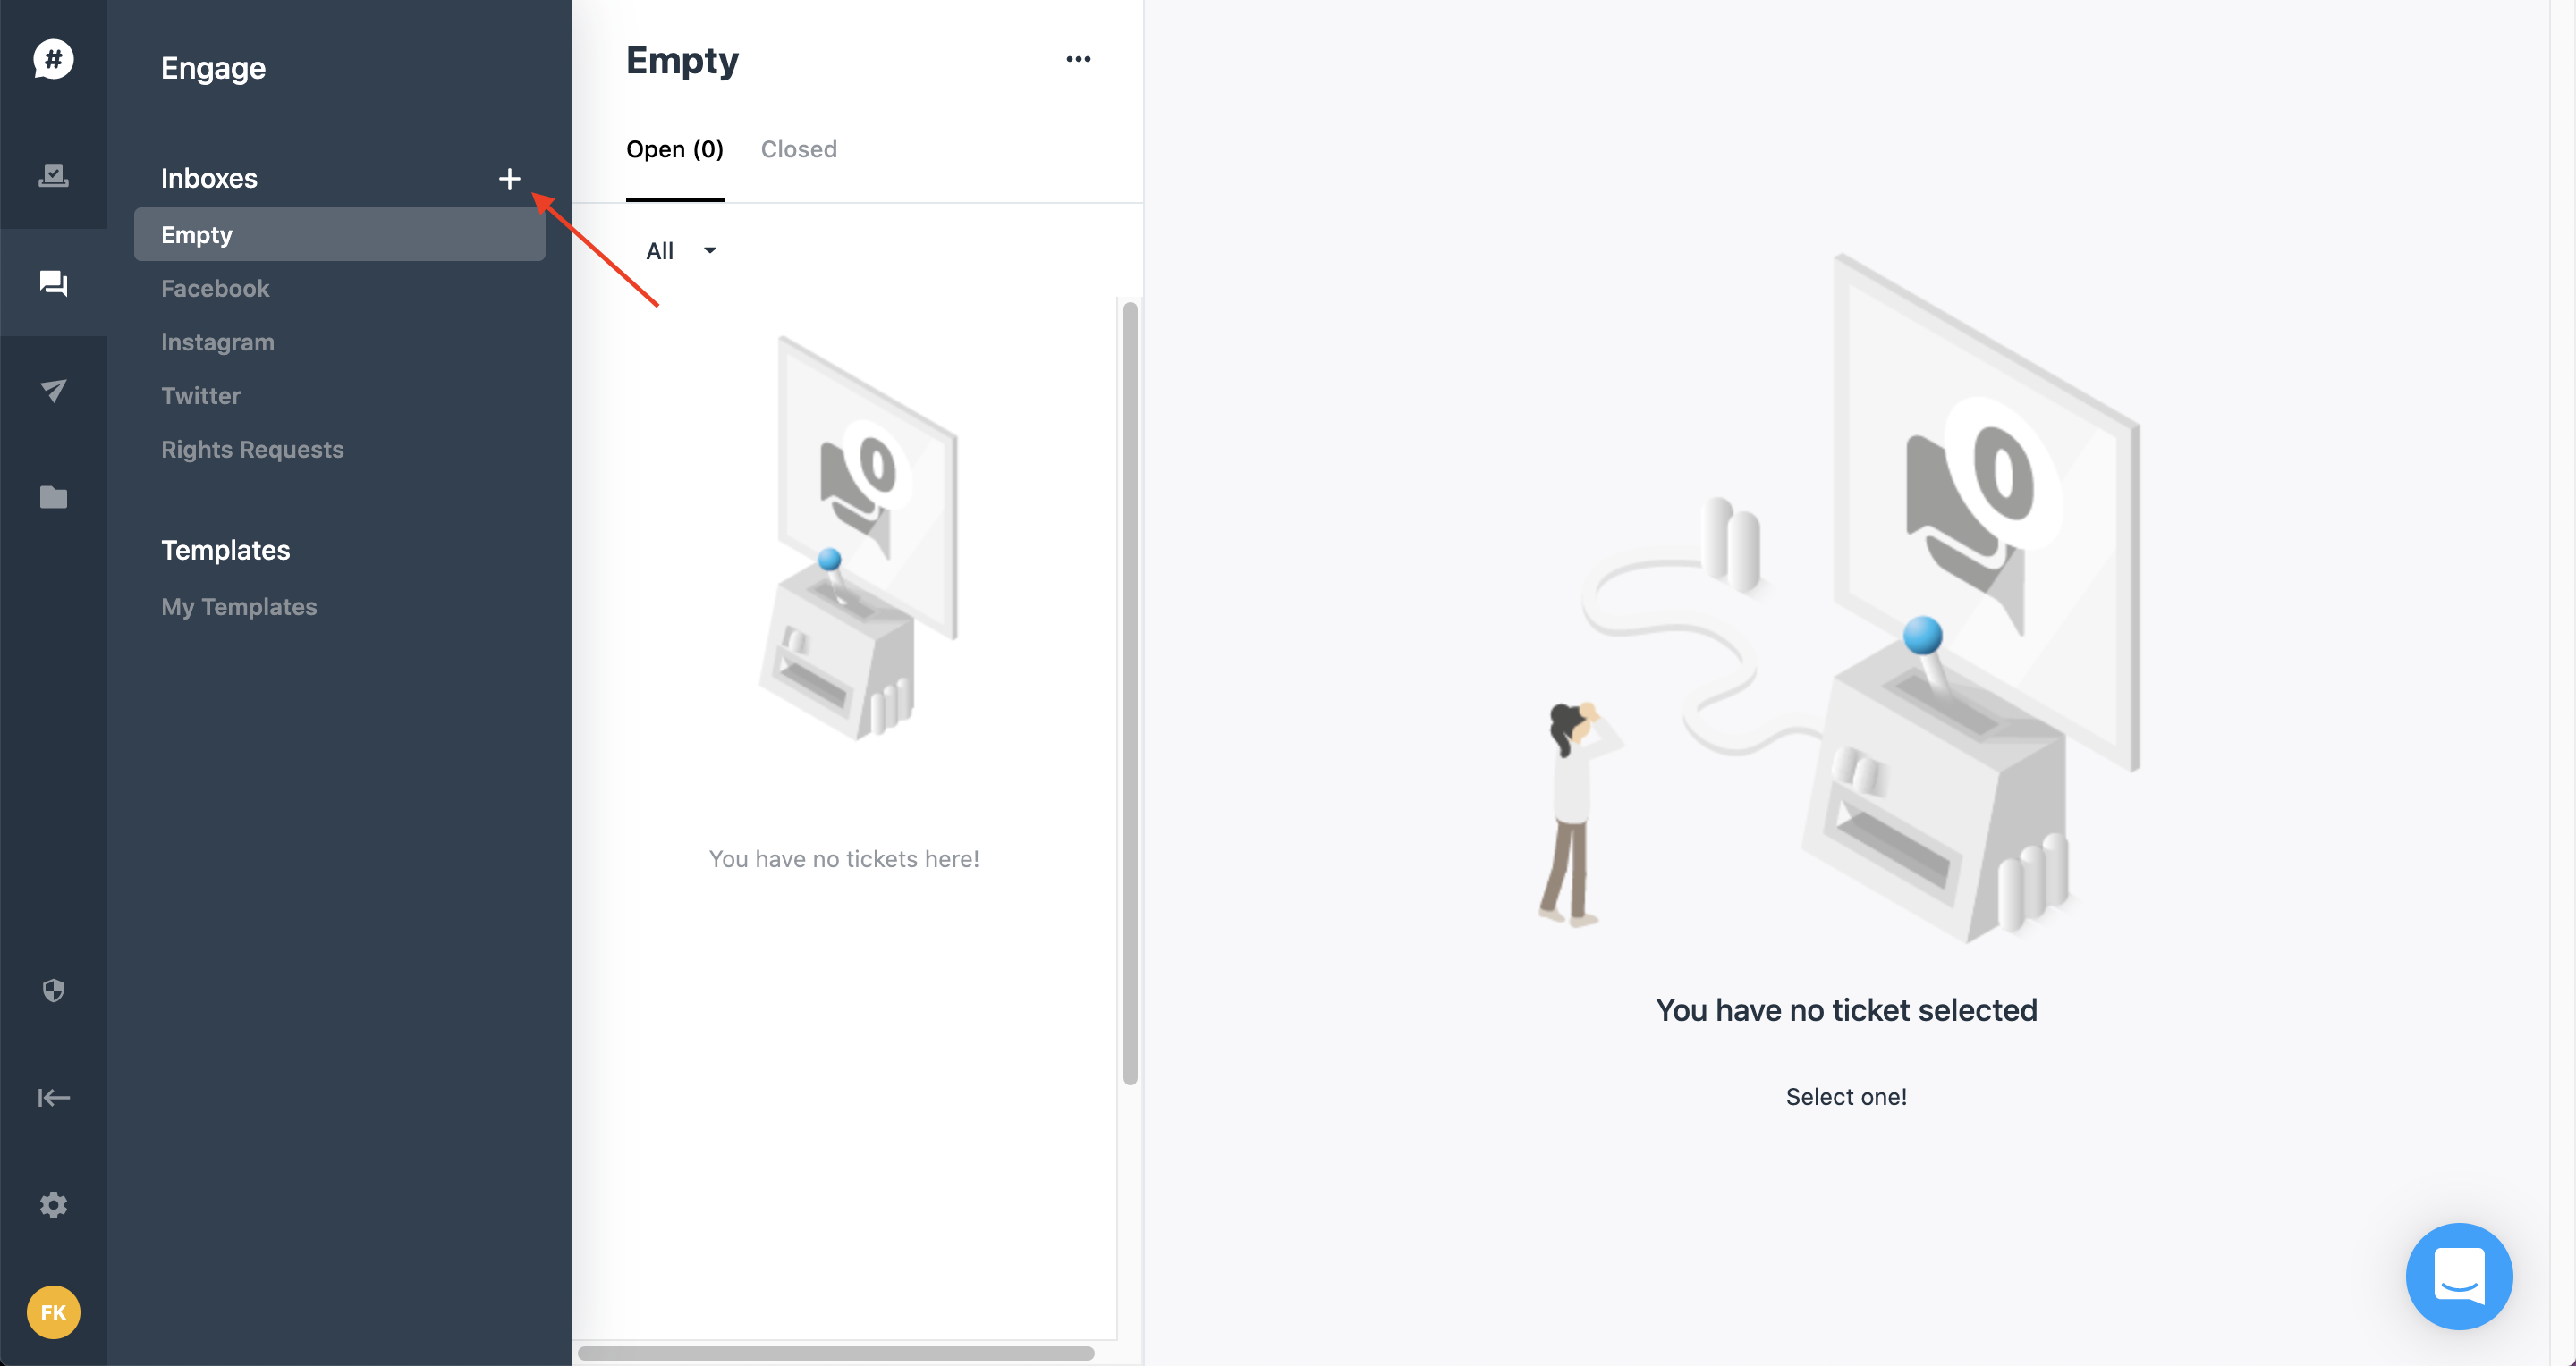
Task: Click the shield security icon
Action: coord(53,991)
